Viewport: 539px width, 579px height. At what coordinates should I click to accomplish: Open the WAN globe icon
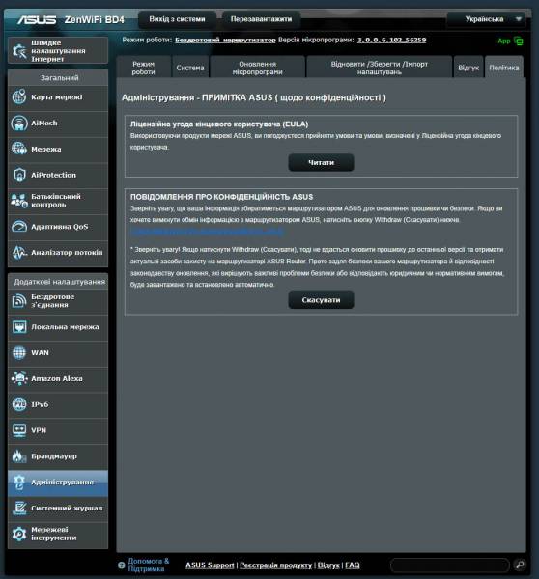coord(19,352)
